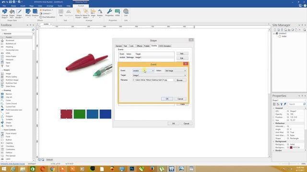The image size is (307, 172).
Task: Click the Events lightning icon in Properties
Action: (285, 104)
